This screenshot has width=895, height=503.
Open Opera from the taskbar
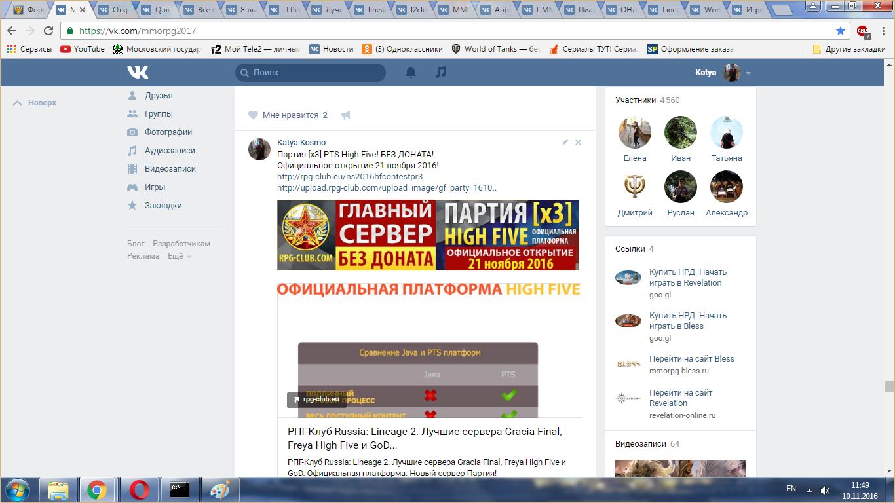(138, 489)
